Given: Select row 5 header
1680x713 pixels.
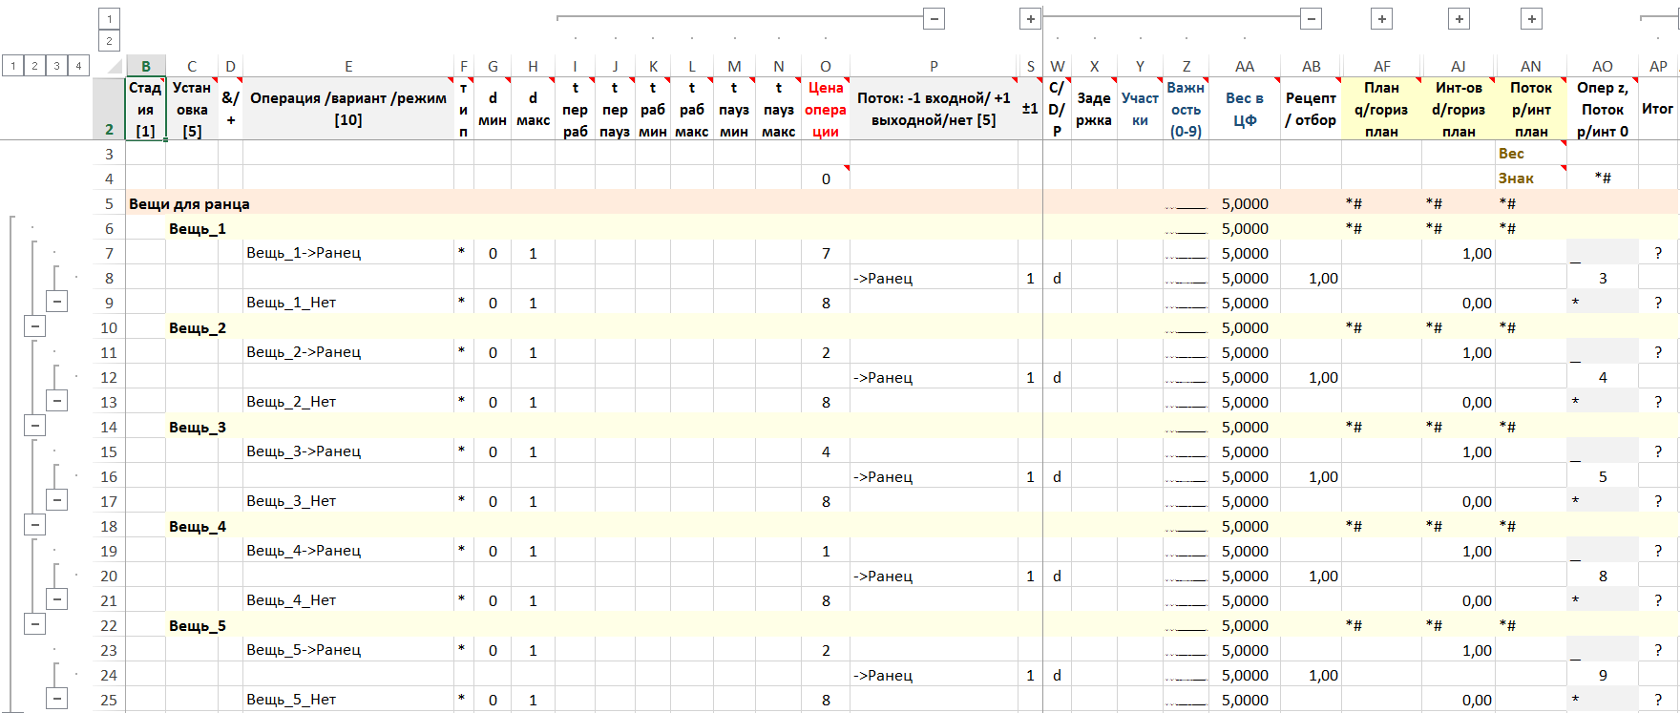Looking at the screenshot, I should pos(109,204).
